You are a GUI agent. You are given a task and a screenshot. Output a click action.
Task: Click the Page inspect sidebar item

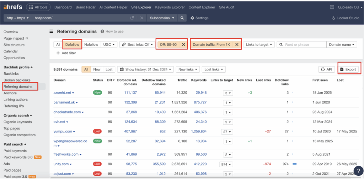(16, 38)
